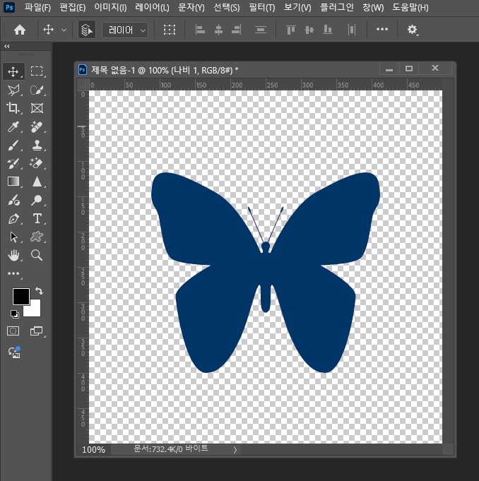This screenshot has width=479, height=481.
Task: Select the Dodge tool
Action: coord(37,201)
